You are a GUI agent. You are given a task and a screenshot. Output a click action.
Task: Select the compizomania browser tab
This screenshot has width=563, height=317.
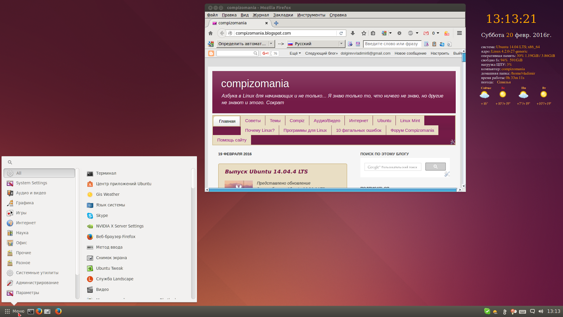tap(240, 23)
